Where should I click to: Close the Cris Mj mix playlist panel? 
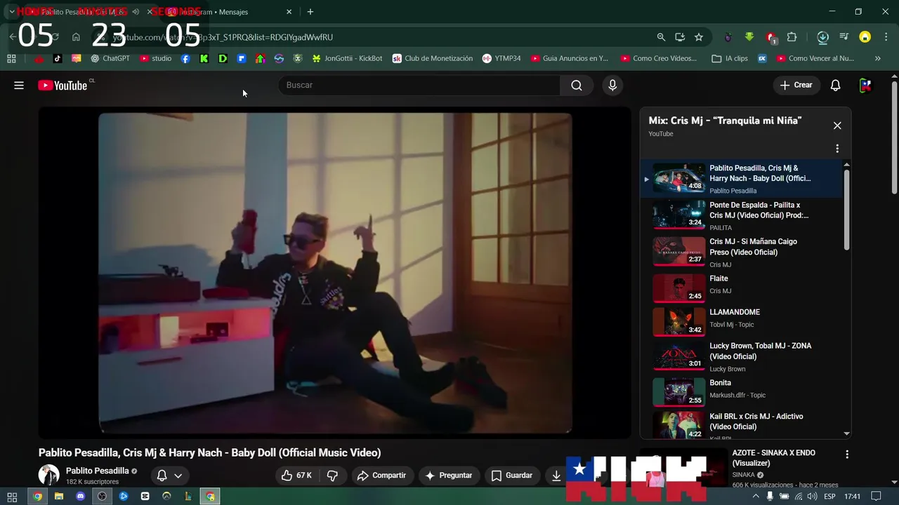(x=837, y=126)
